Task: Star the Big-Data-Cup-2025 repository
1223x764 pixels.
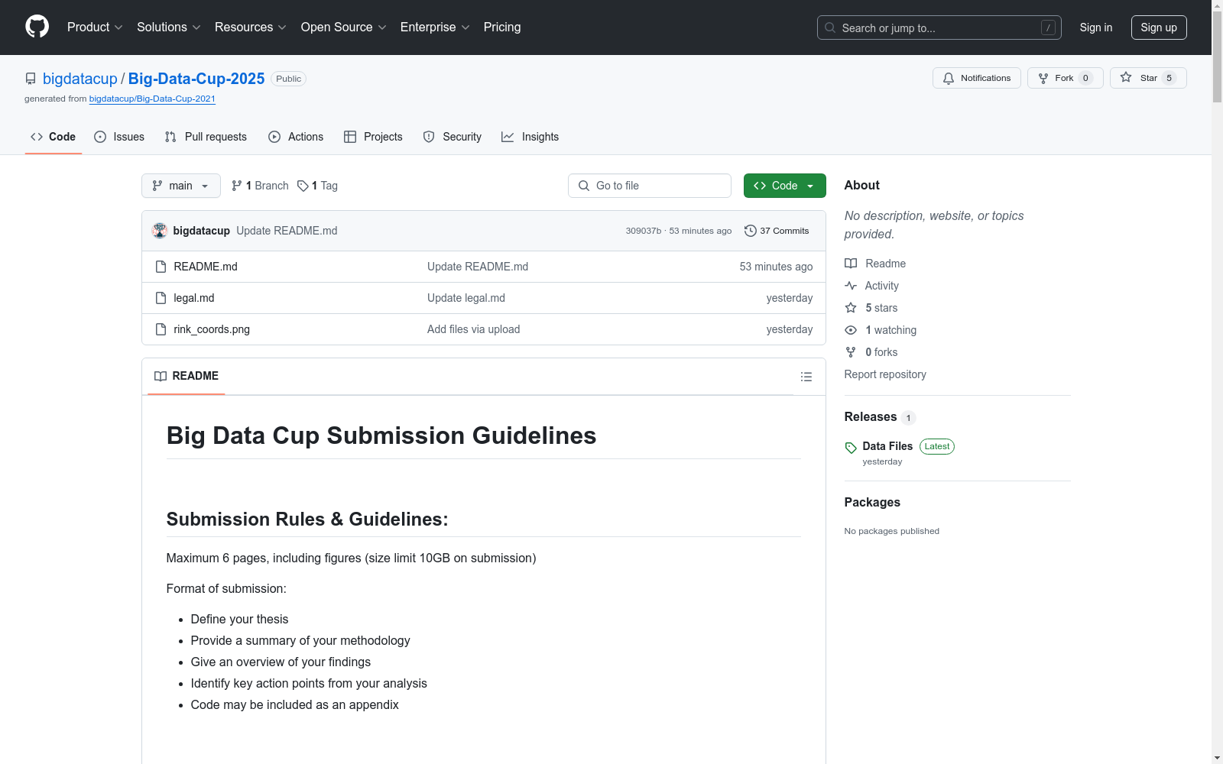Action: [1147, 78]
